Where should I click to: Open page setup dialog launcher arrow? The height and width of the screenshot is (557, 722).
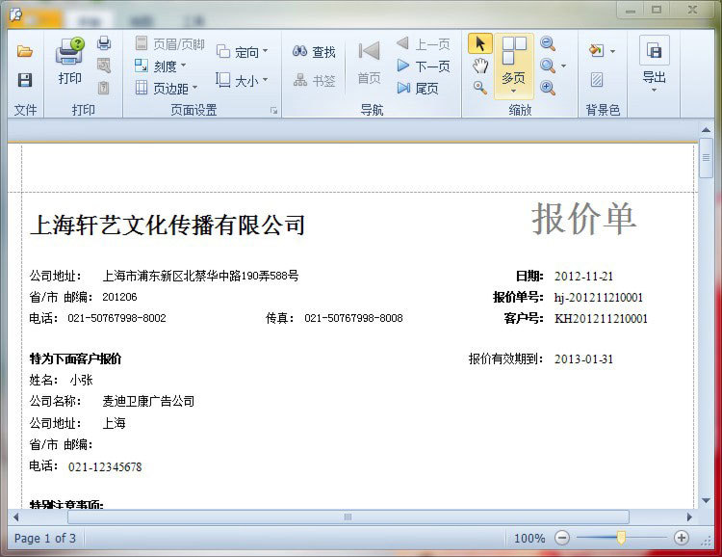[274, 110]
